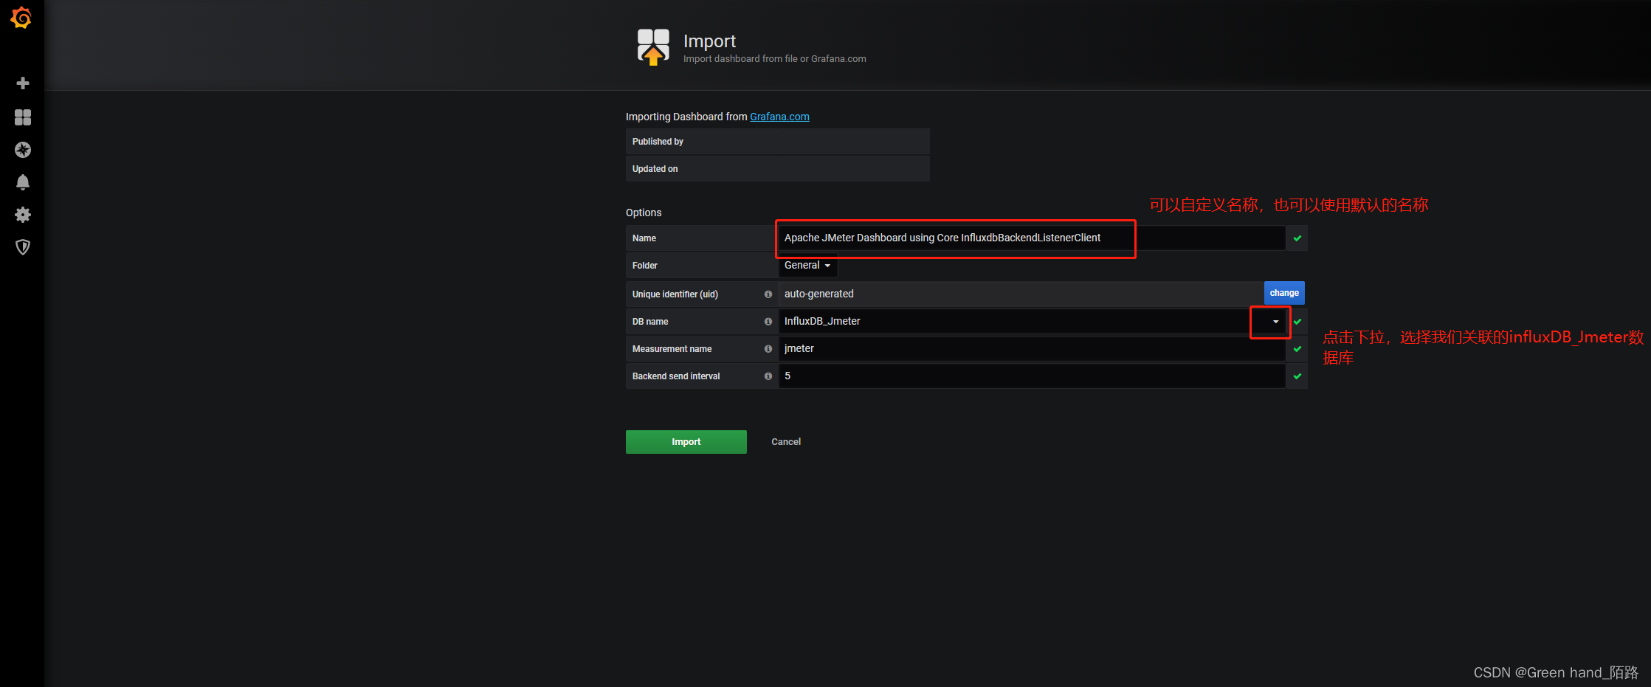This screenshot has height=687, width=1651.
Task: Open the Create plus menu icon
Action: pos(23,83)
